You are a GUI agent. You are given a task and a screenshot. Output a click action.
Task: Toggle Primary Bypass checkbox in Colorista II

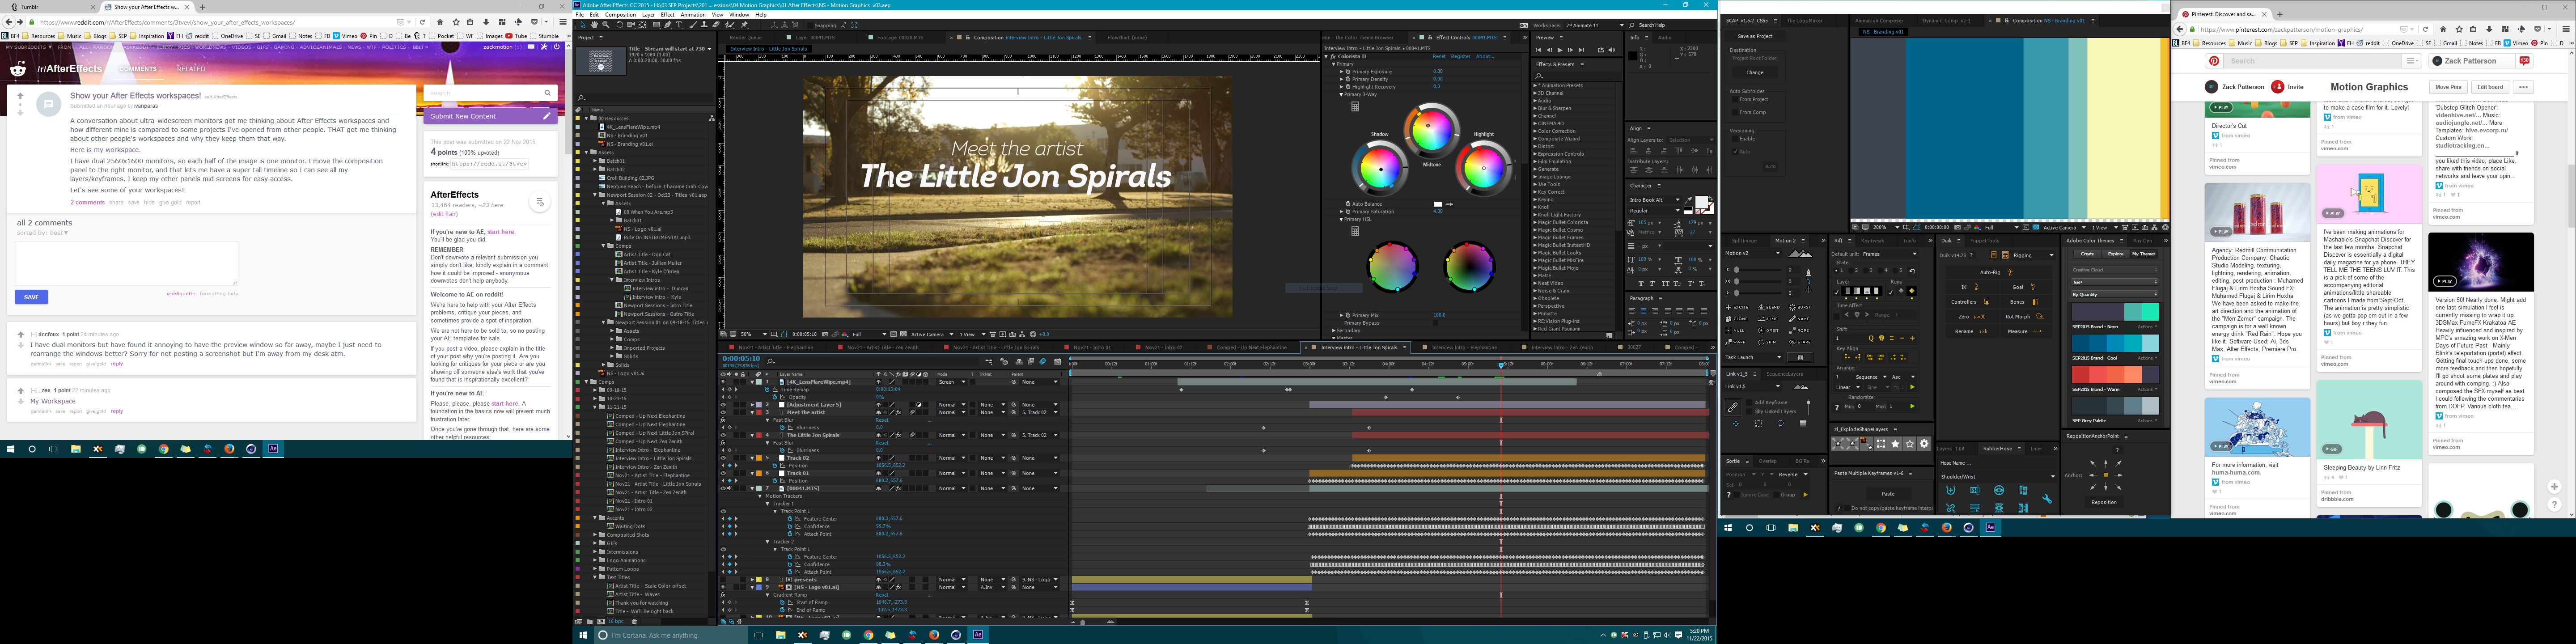(x=1436, y=323)
